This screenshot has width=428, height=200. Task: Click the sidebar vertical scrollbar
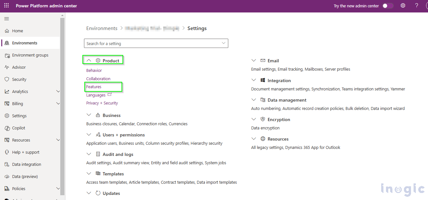(x=63, y=105)
